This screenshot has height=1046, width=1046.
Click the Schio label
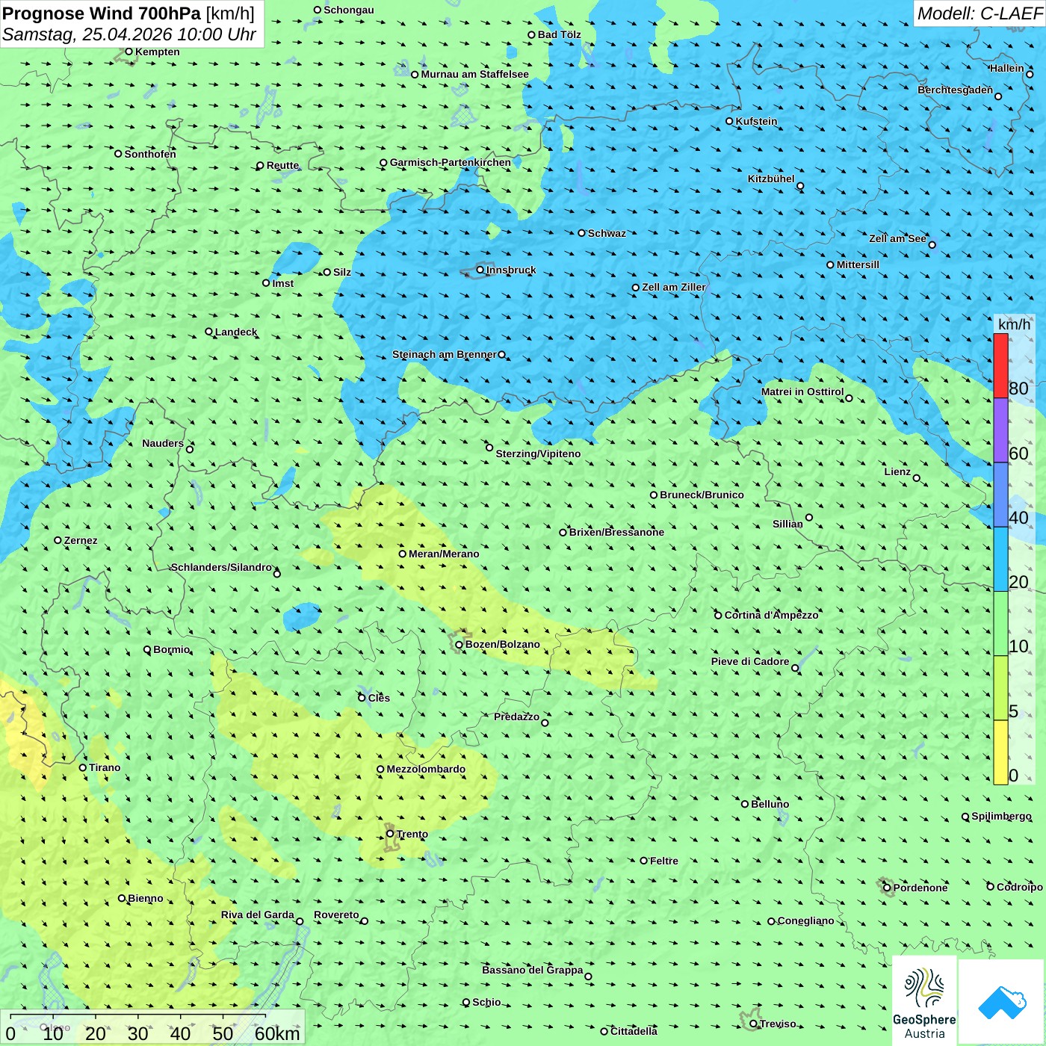(486, 1002)
